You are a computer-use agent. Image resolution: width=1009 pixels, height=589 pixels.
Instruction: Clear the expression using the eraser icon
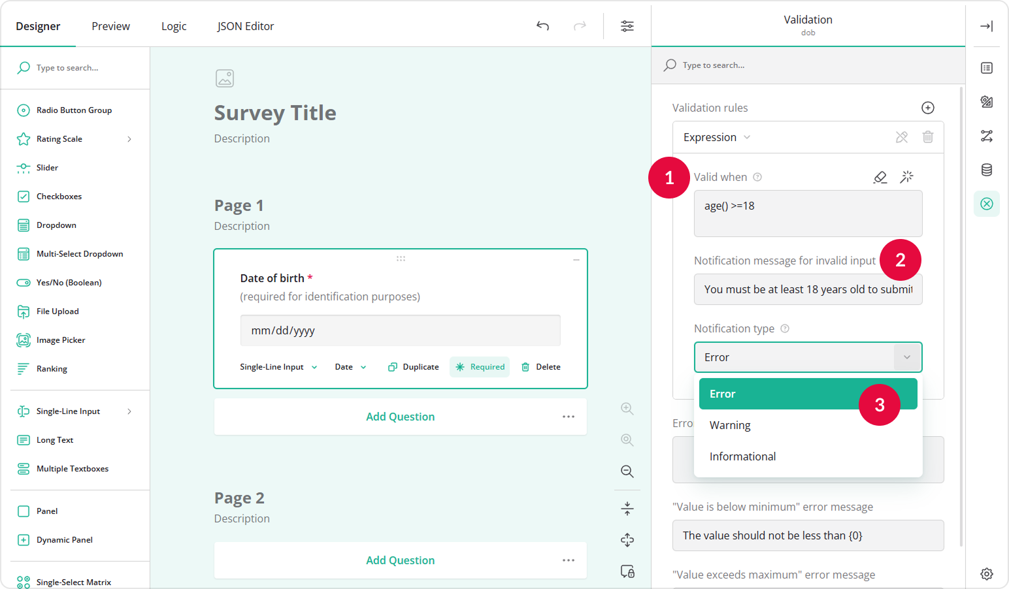click(x=880, y=177)
